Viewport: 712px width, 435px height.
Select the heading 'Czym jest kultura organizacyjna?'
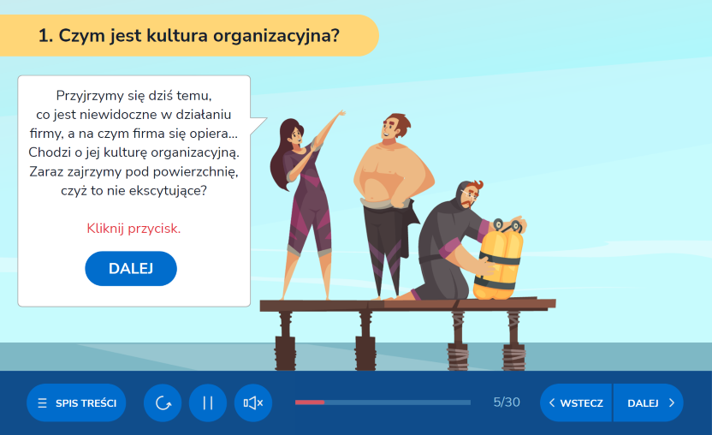tap(189, 35)
